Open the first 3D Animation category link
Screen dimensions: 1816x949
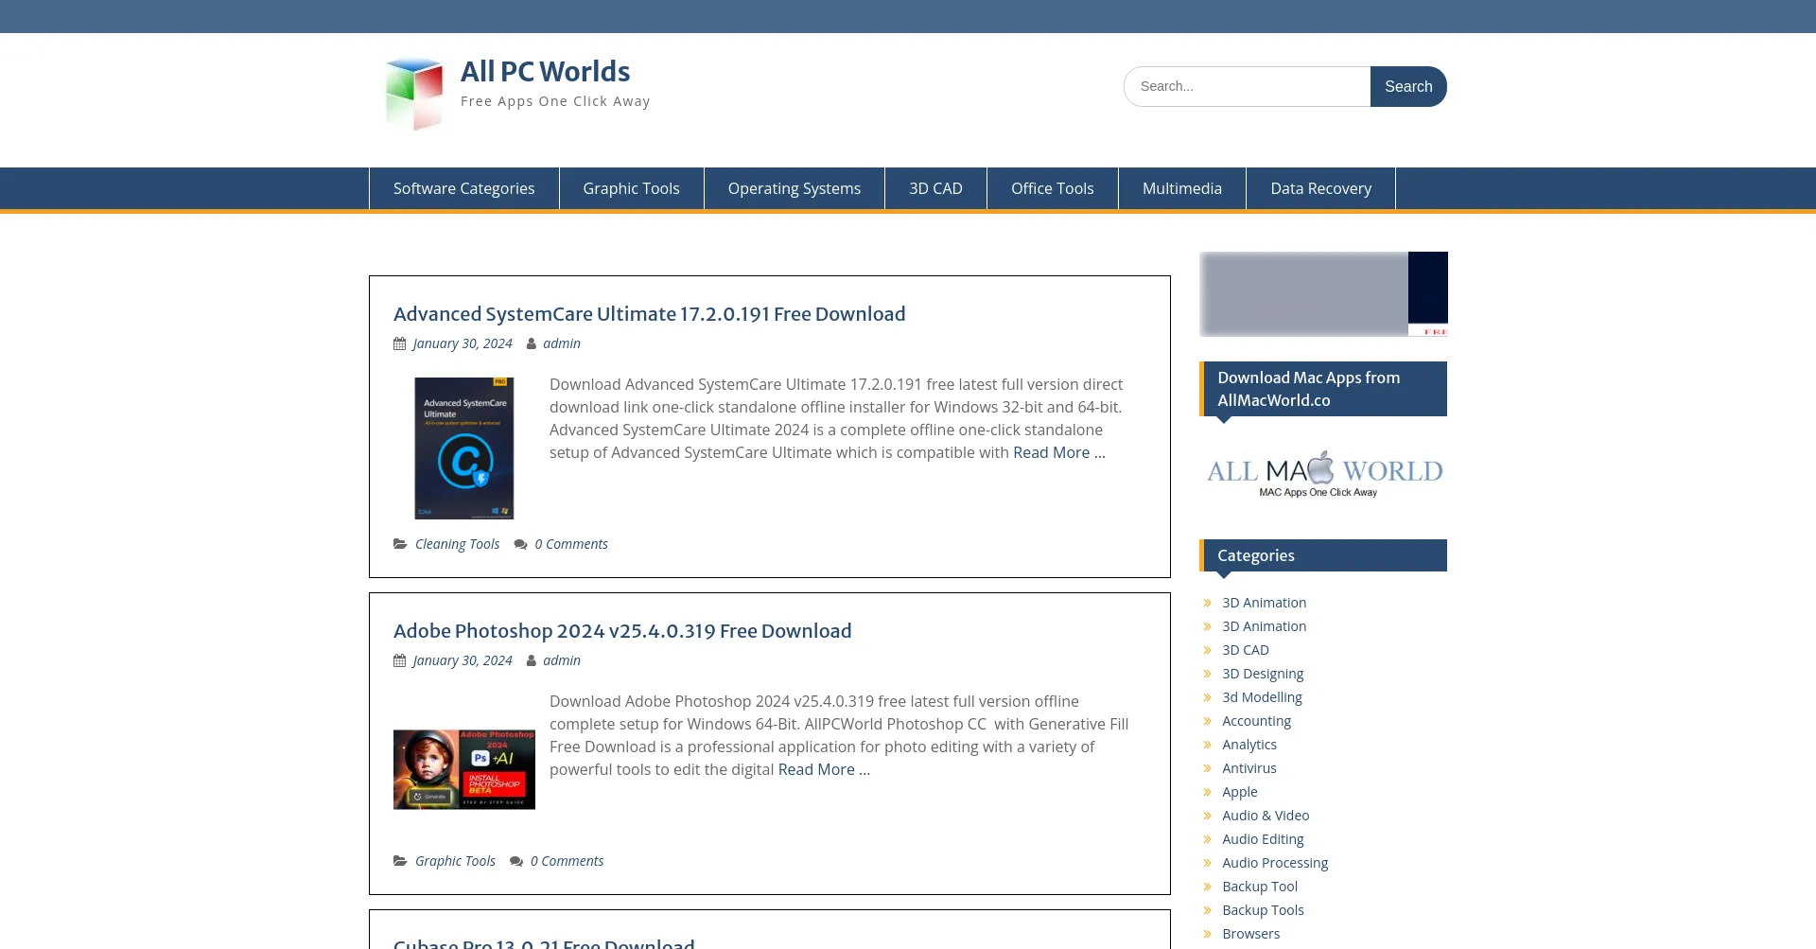1264,603
